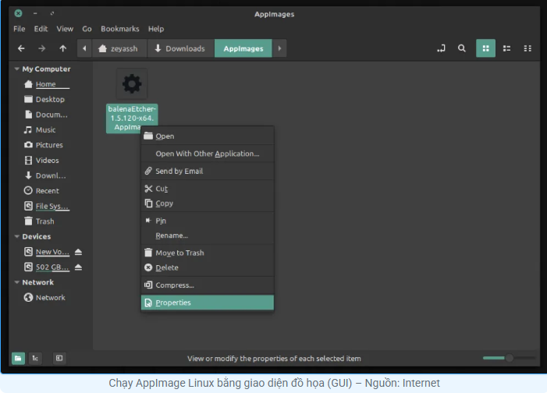Choose Send by Email

[208, 171]
